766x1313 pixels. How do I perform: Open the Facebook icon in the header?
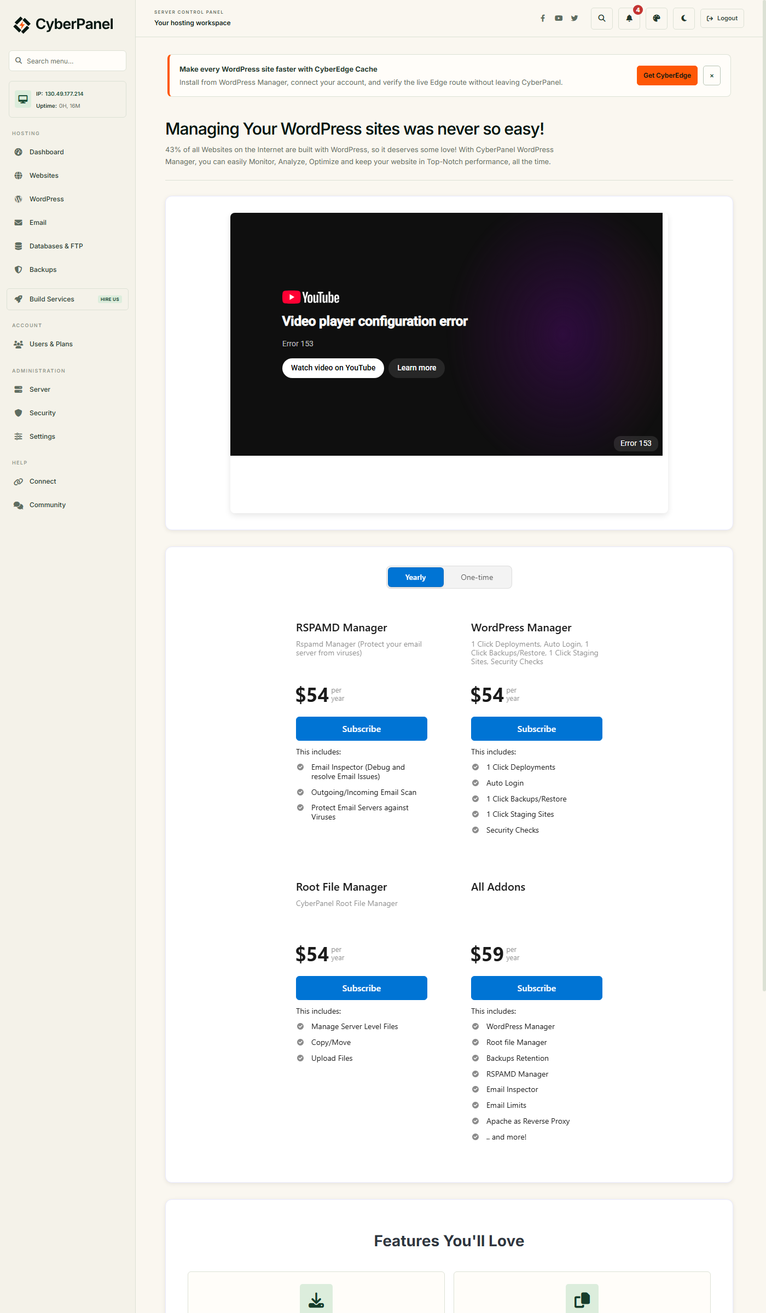pyautogui.click(x=543, y=18)
